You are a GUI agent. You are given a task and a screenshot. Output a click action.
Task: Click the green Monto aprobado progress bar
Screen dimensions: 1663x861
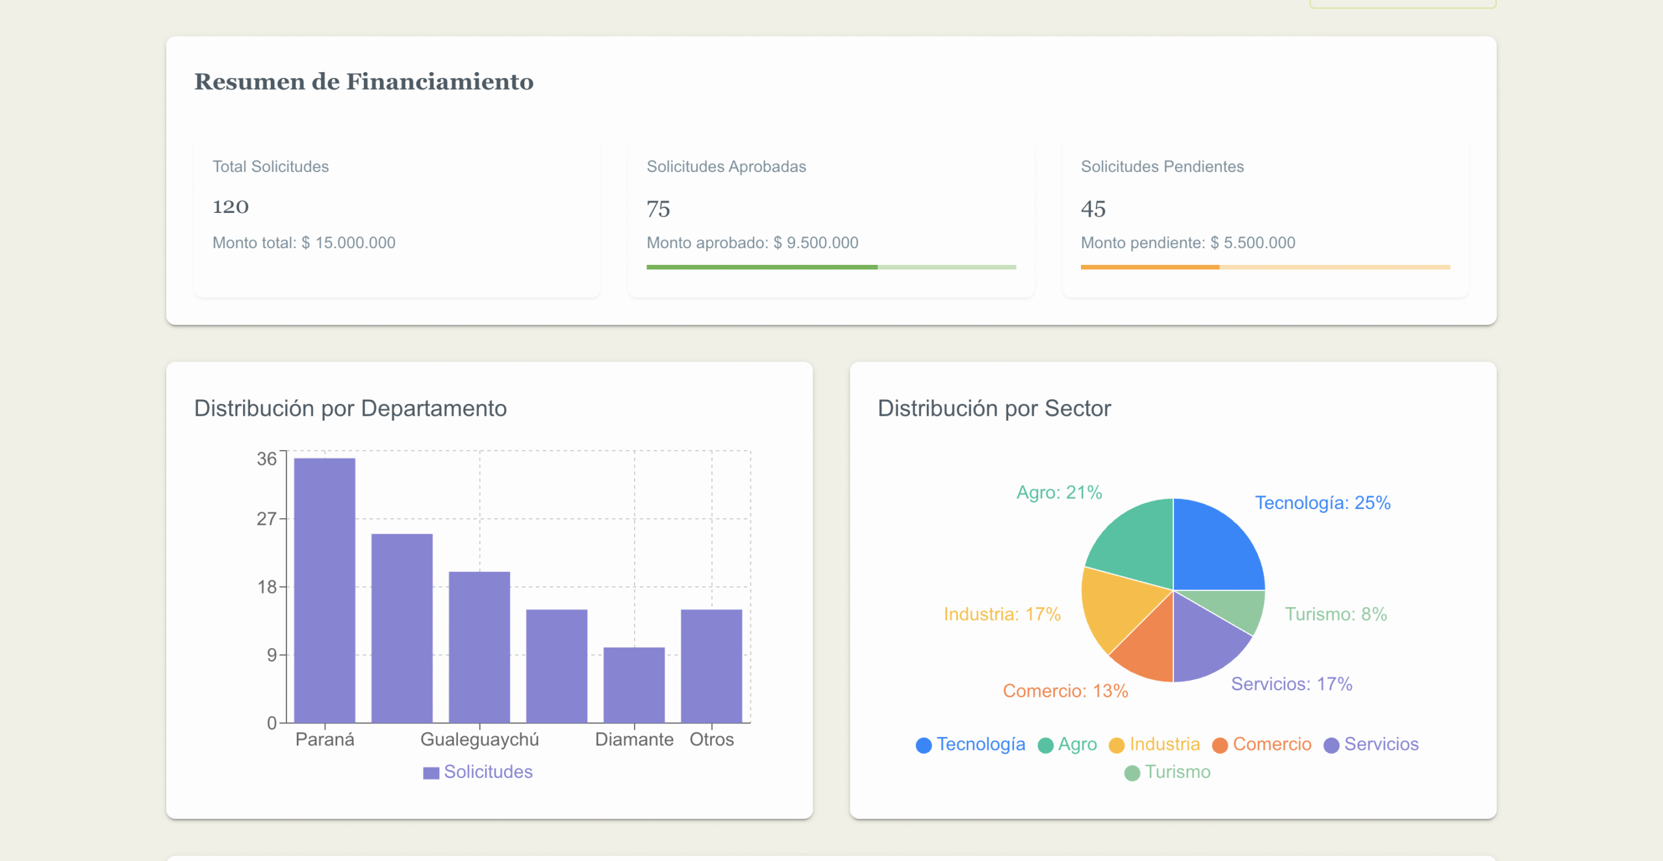[760, 267]
